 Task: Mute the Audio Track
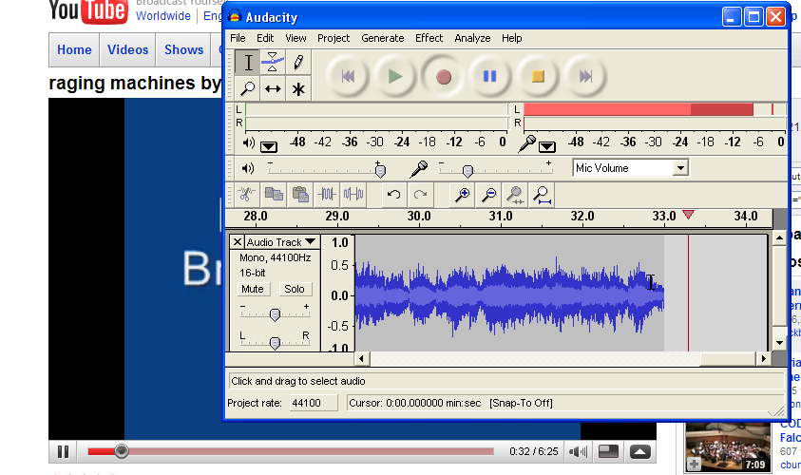point(253,289)
